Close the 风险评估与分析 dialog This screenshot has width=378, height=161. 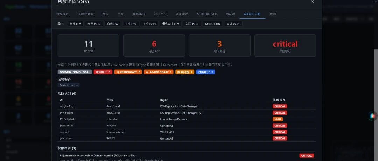(x=312, y=2)
